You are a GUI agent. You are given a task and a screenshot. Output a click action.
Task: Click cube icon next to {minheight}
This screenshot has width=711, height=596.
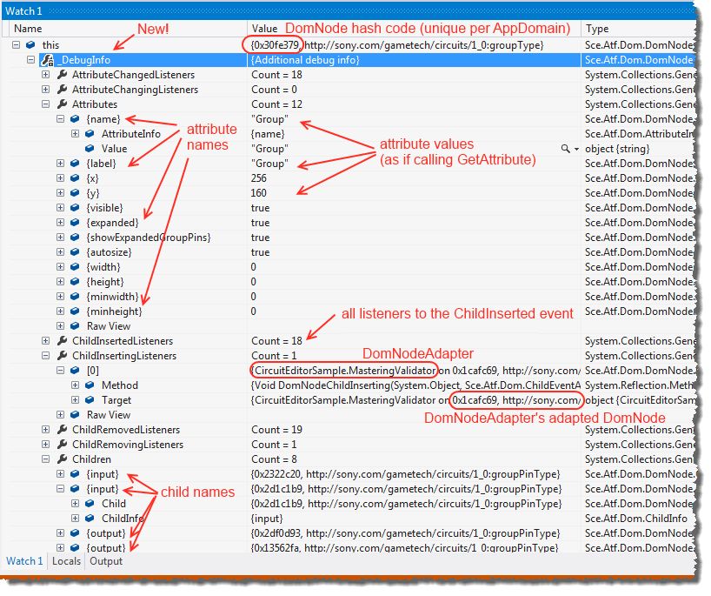(75, 311)
